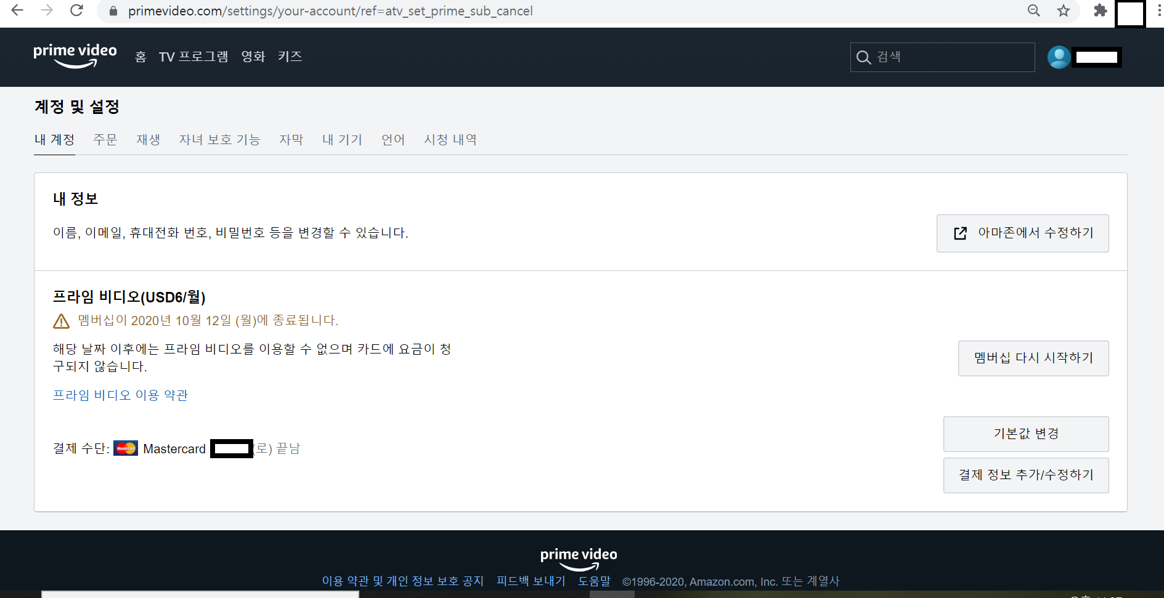Screen dimensions: 1164x598
Task: Reload the page with refresh icon
Action: point(76,10)
